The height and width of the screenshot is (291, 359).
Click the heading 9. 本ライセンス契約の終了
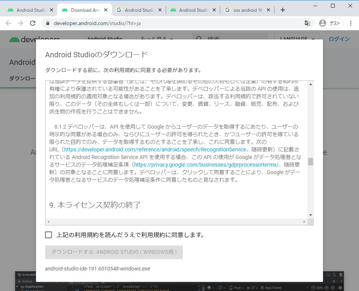point(95,205)
